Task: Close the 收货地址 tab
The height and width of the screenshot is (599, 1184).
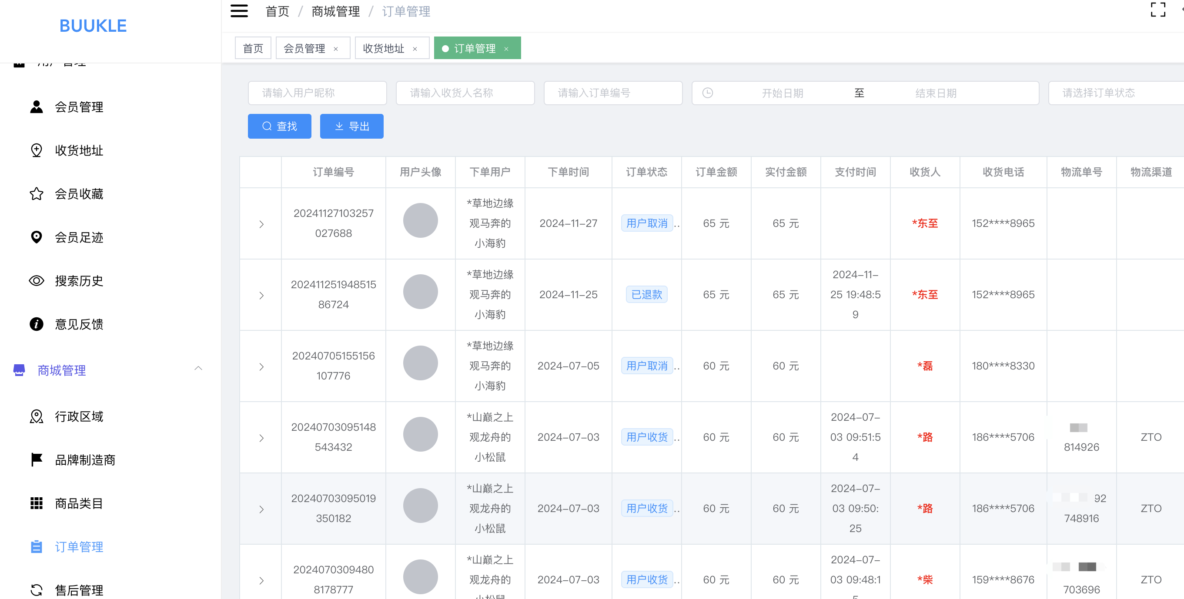Action: point(415,49)
